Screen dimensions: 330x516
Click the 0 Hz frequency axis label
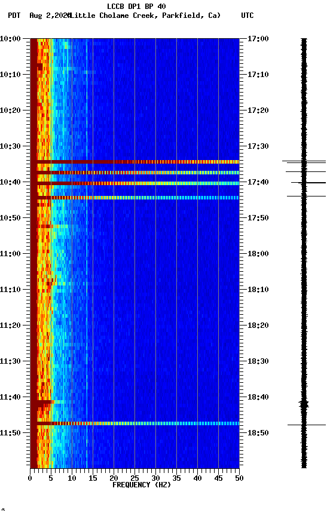click(x=30, y=478)
